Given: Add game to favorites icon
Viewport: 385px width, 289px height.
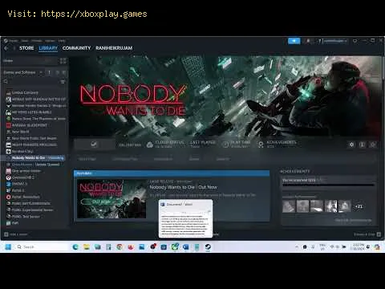Looking at the screenshot, I should click(x=373, y=144).
